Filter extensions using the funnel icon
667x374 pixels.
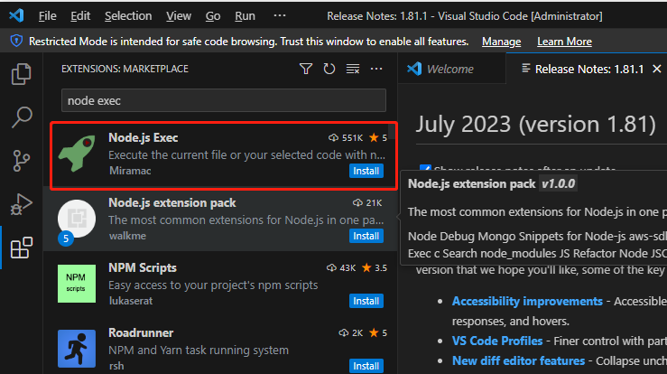[306, 69]
